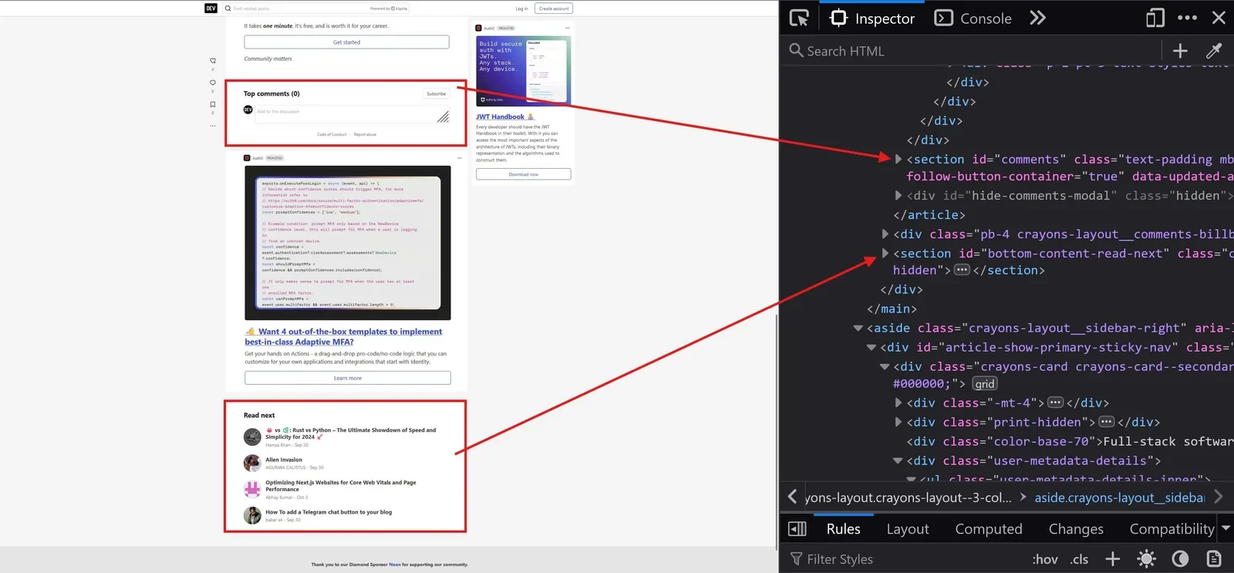Screen dimensions: 1234x573
Task: Click the Search HTML field
Action: (972, 51)
